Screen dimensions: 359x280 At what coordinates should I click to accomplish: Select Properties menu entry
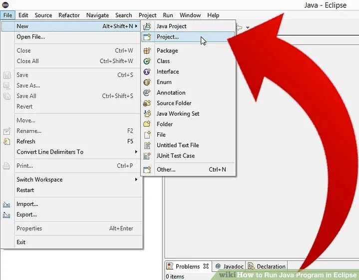(x=72, y=228)
